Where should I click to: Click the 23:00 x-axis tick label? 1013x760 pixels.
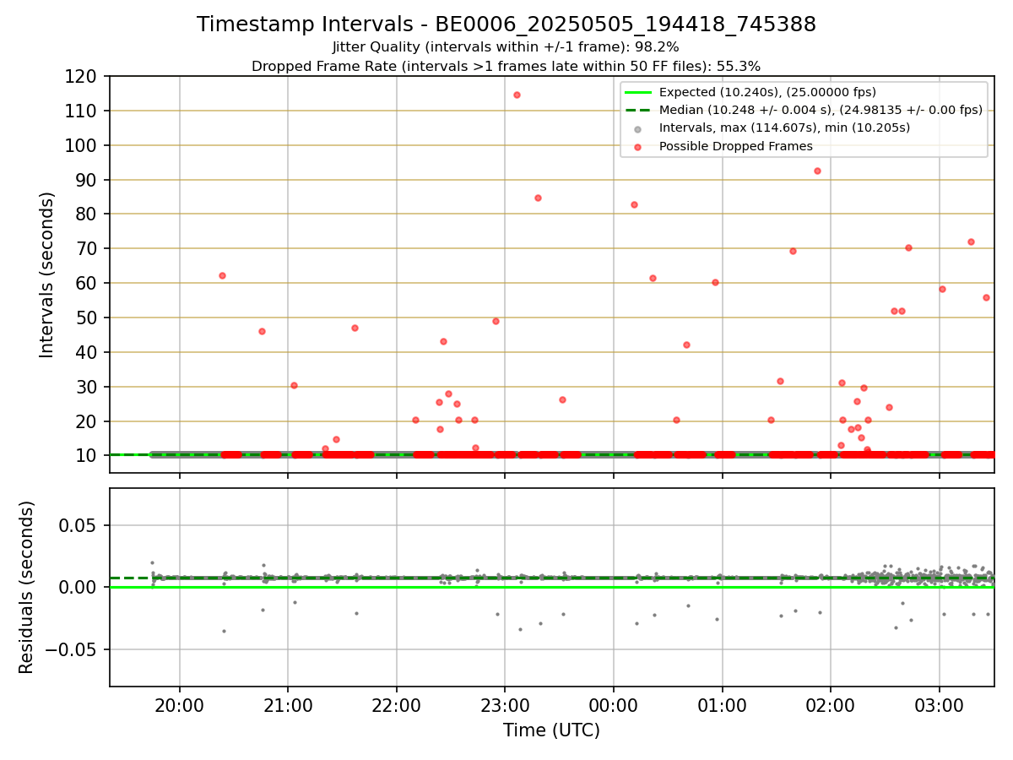505,704
